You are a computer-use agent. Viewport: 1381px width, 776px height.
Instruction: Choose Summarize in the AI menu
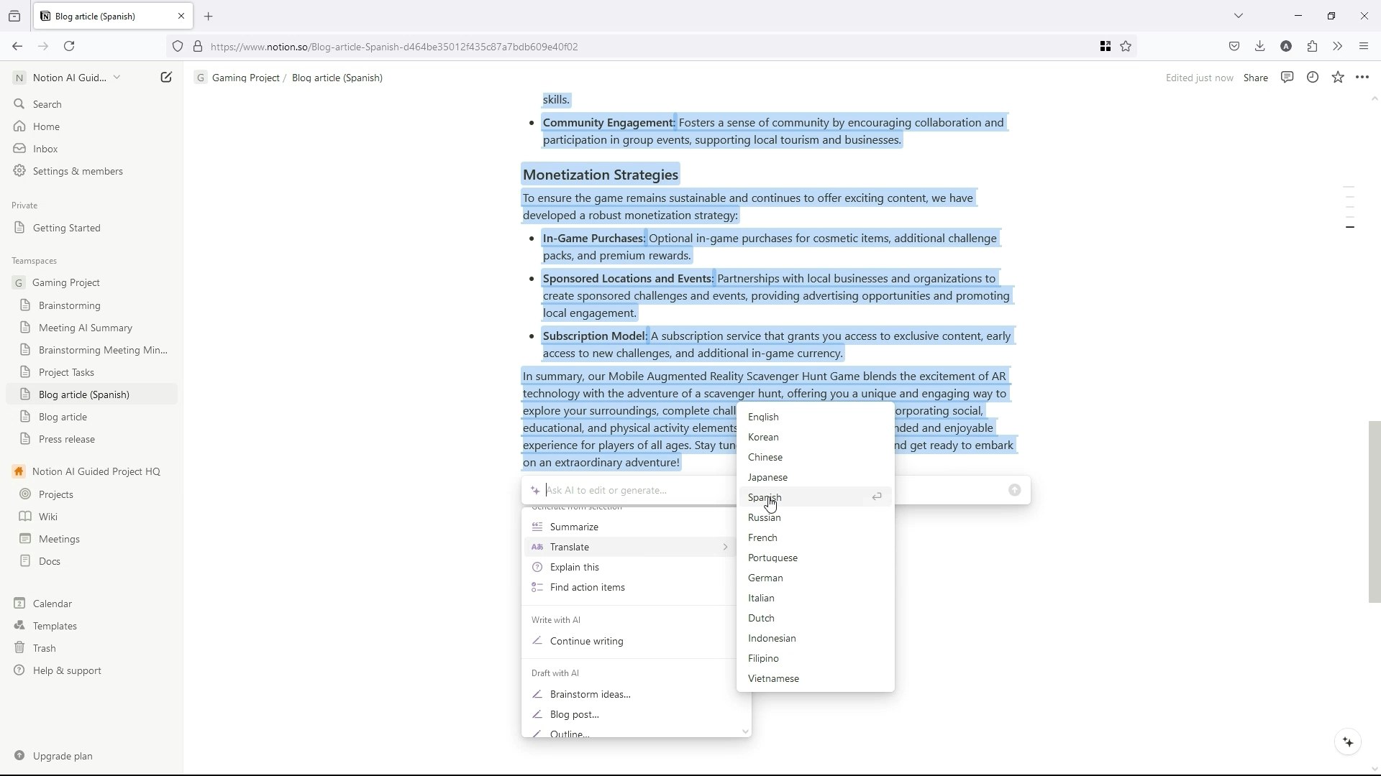[x=574, y=527]
